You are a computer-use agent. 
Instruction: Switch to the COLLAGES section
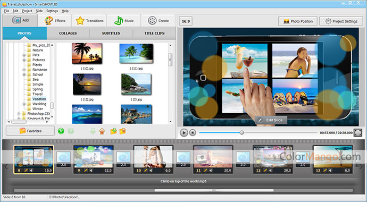pyautogui.click(x=68, y=33)
